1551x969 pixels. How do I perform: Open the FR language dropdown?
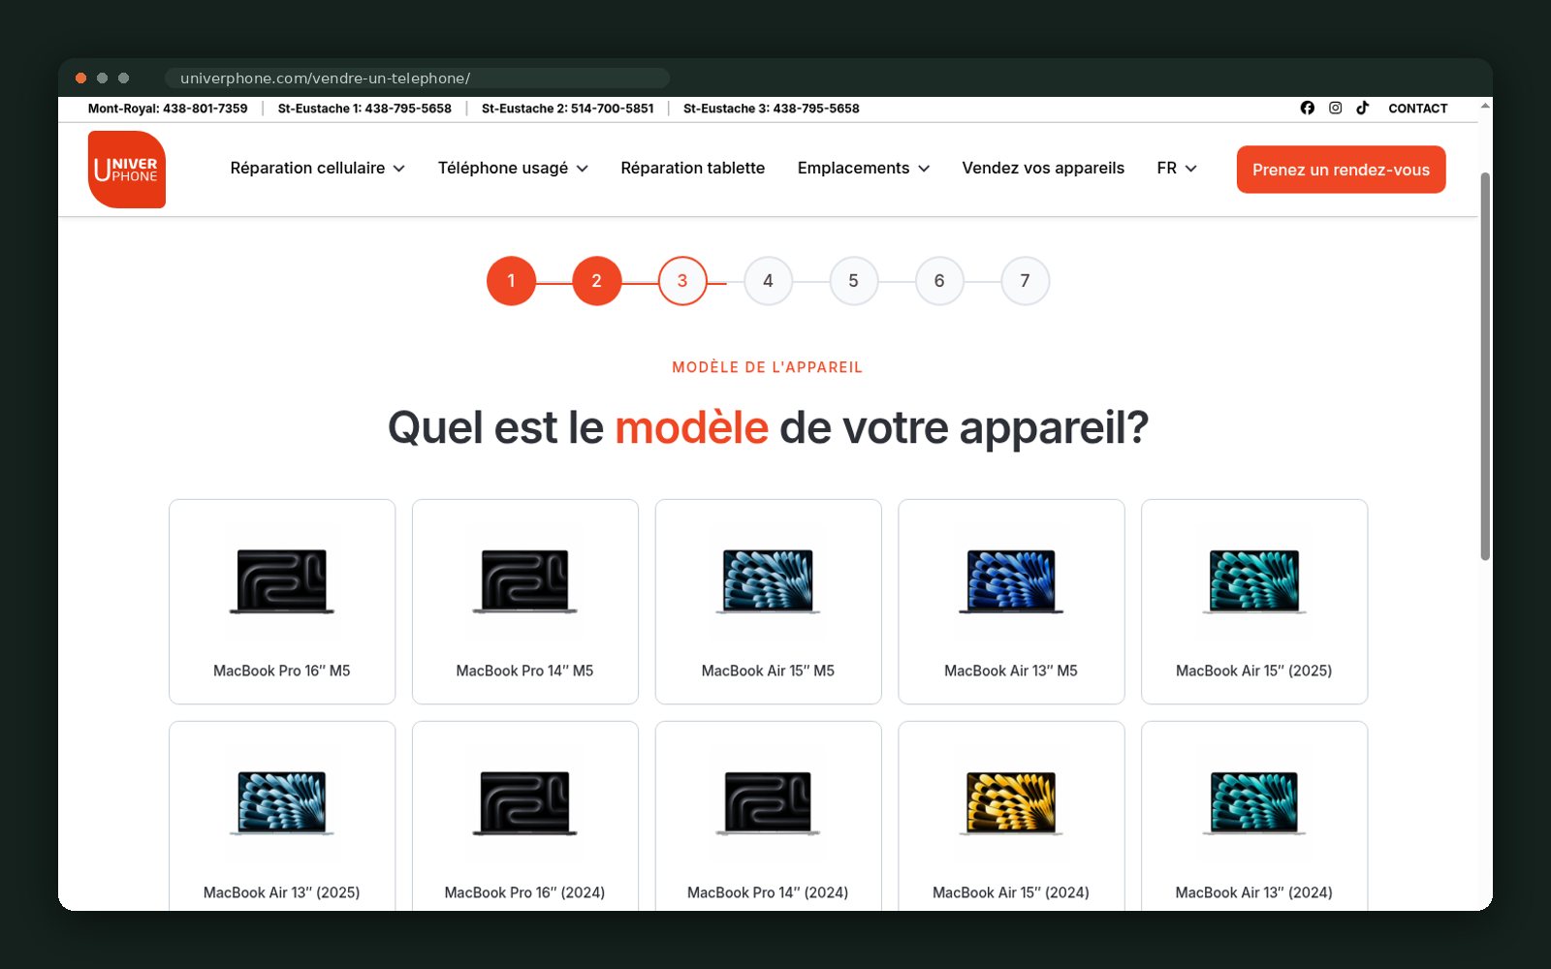pyautogui.click(x=1177, y=169)
